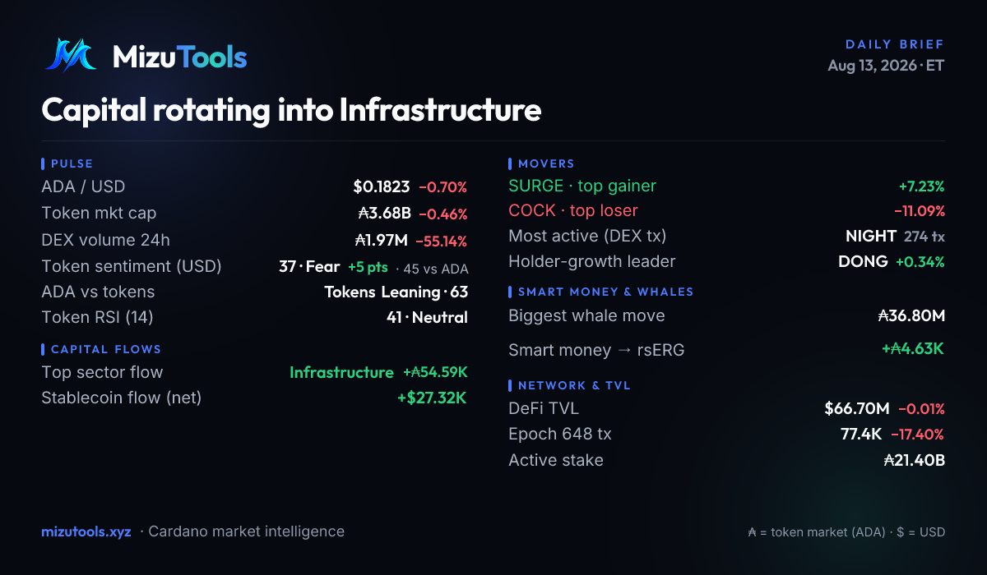Click the Infrastructure sector flow label
Screen dimensions: 987x575
[341, 372]
